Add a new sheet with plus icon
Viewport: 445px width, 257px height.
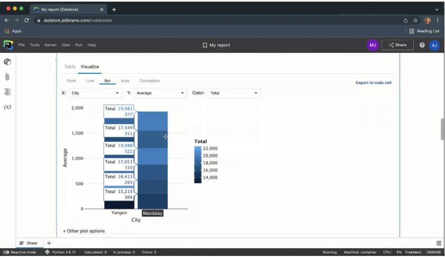coord(49,243)
